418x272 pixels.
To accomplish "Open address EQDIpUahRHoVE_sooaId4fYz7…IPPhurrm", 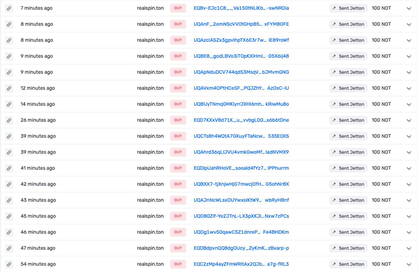I will (x=241, y=168).
